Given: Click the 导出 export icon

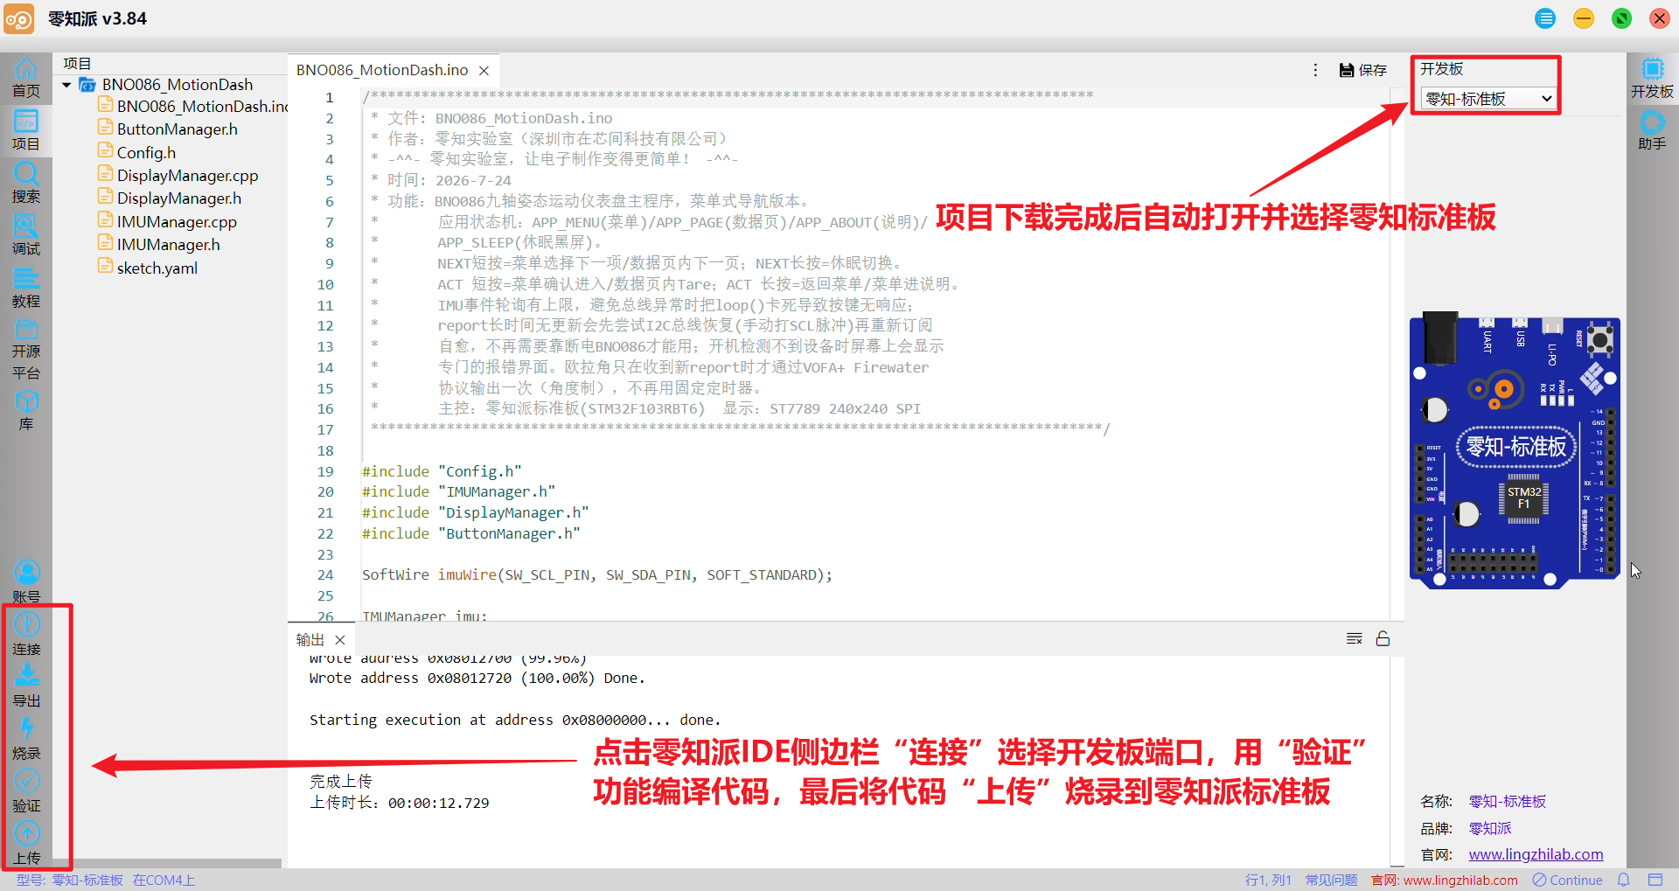Looking at the screenshot, I should [x=26, y=686].
